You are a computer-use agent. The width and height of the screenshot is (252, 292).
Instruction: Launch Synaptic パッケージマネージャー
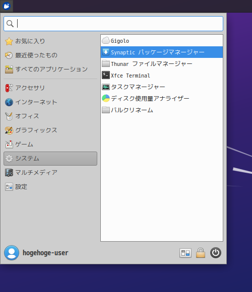[162, 52]
